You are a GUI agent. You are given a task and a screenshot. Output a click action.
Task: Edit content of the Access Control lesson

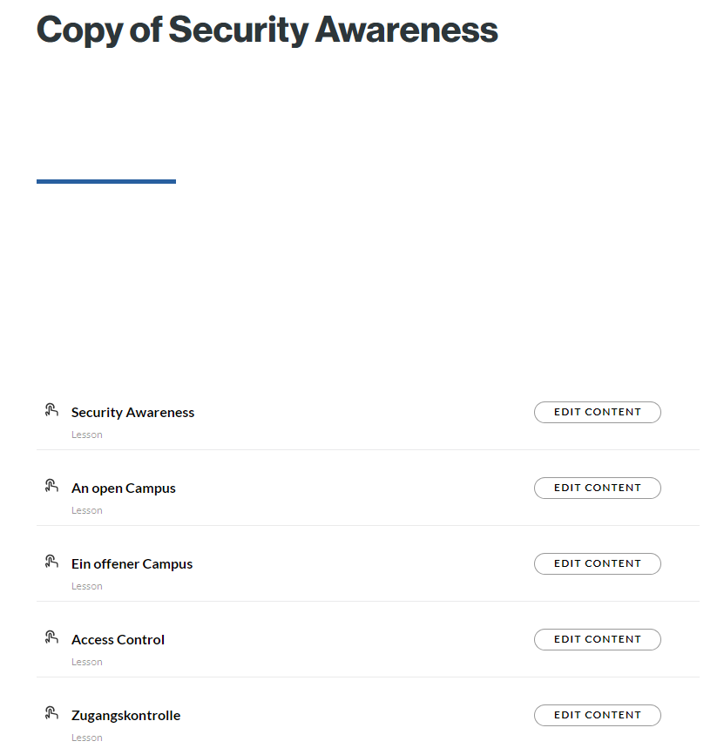(x=597, y=640)
